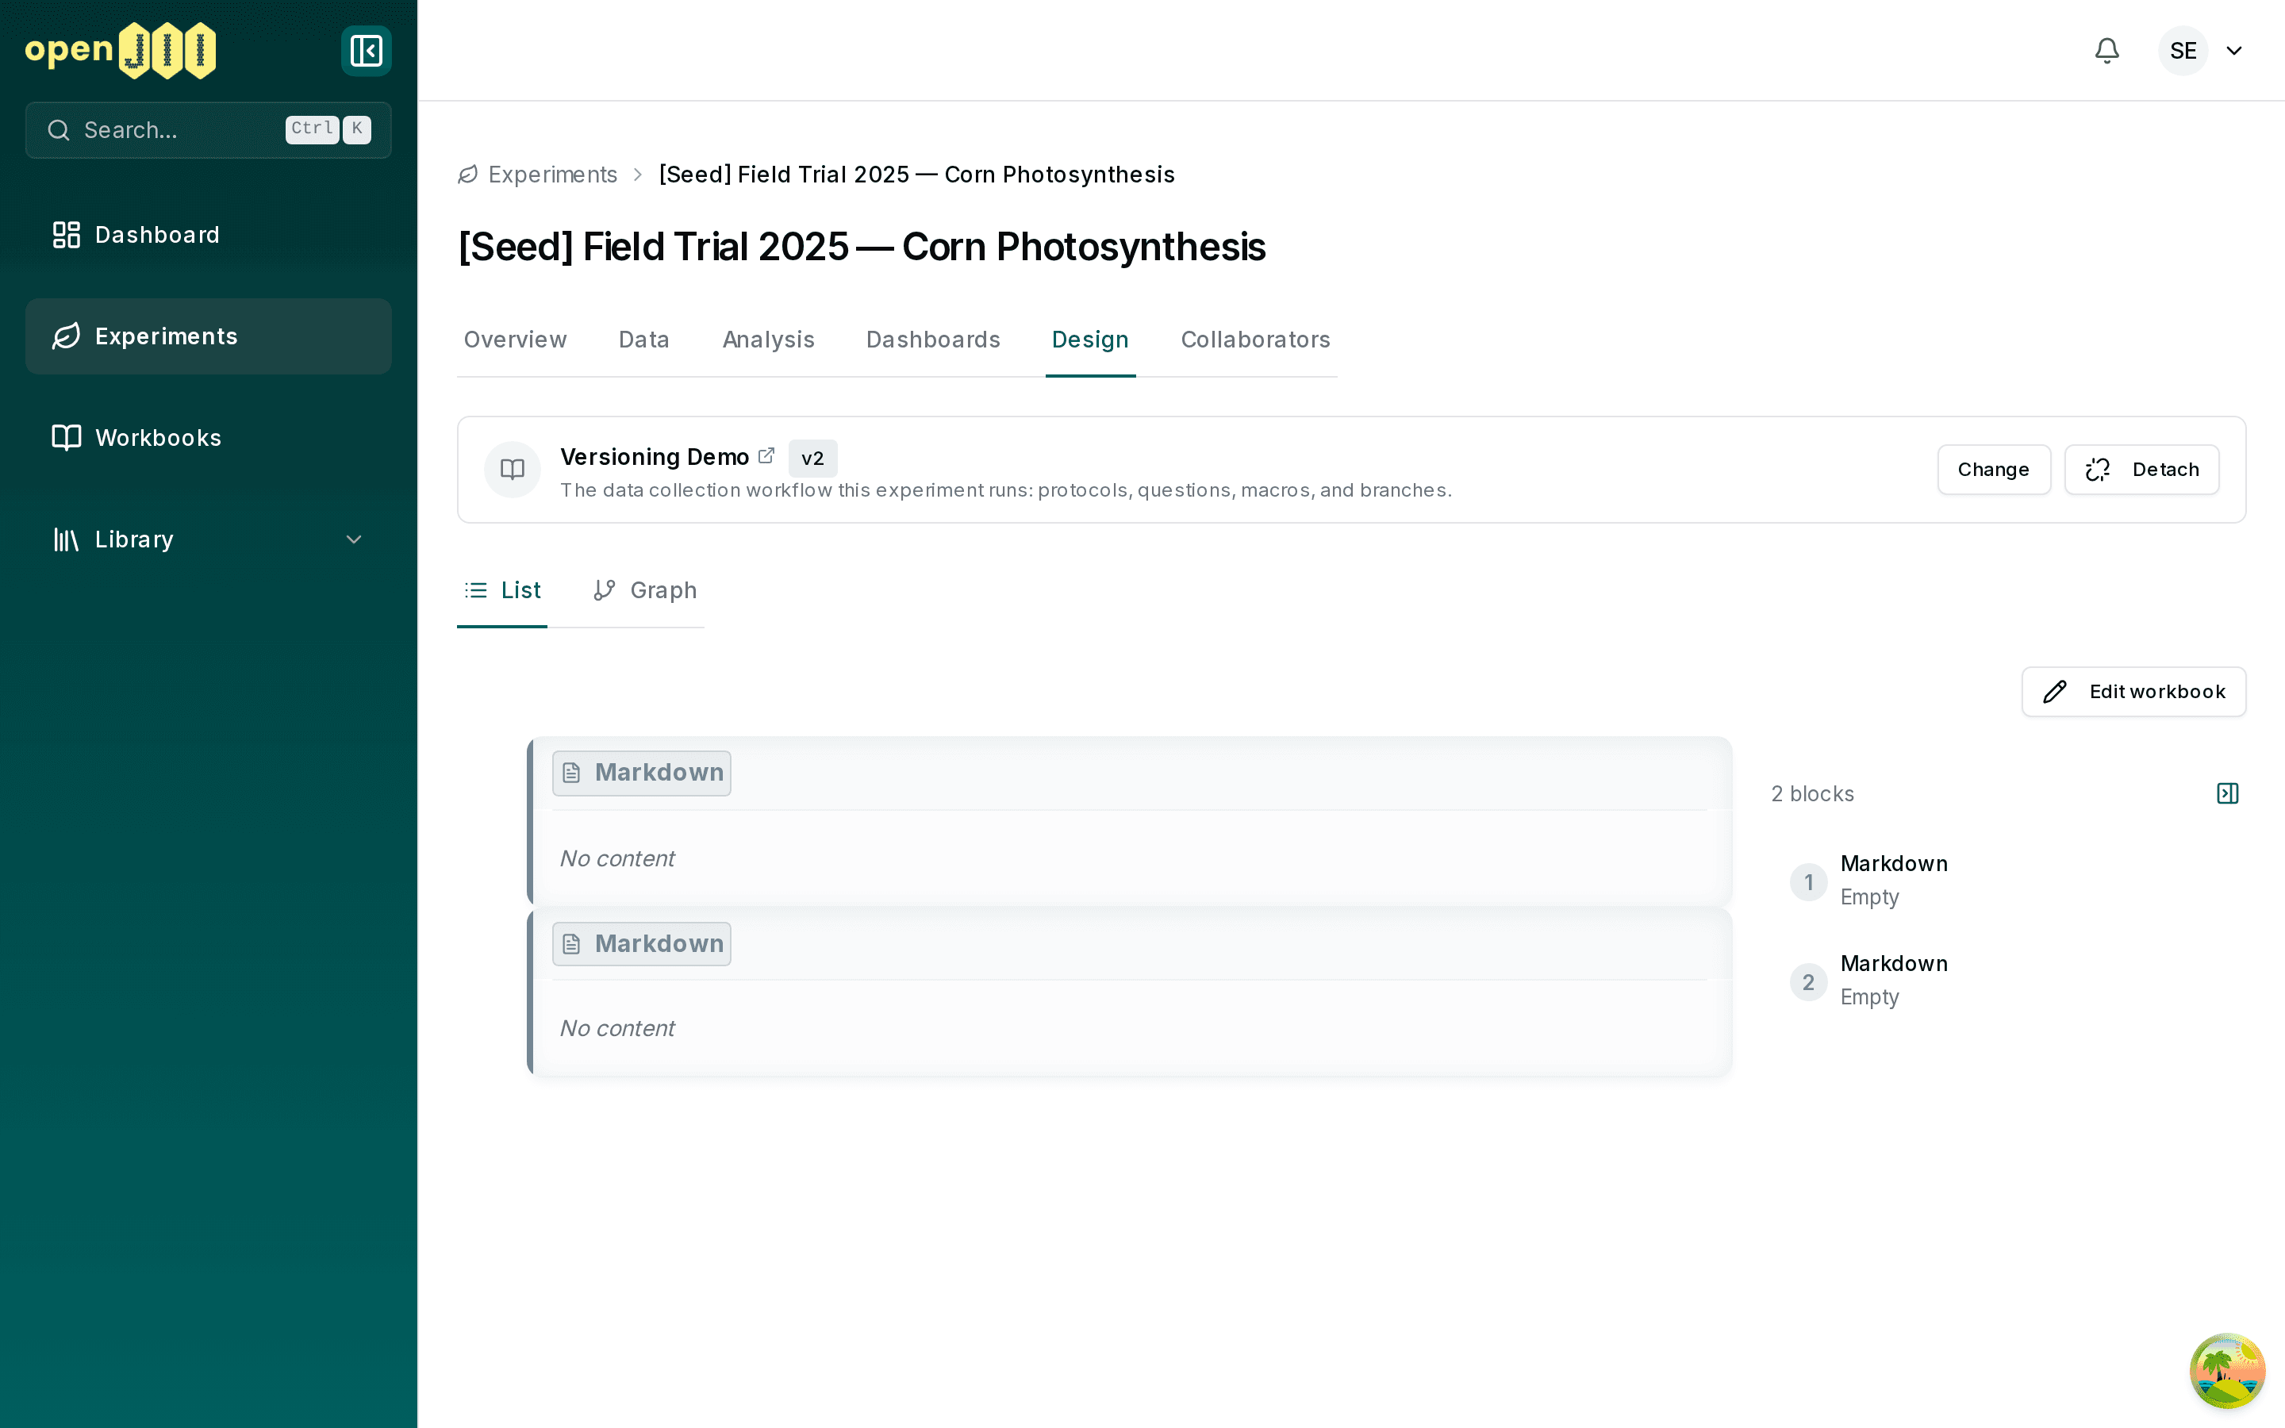Open Versioning Demo external link icon

tap(766, 455)
